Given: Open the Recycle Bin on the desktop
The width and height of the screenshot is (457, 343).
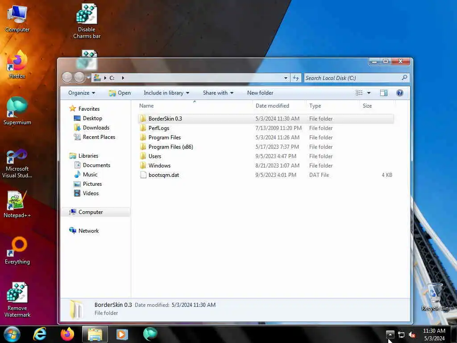Looking at the screenshot, I should pyautogui.click(x=435, y=297).
